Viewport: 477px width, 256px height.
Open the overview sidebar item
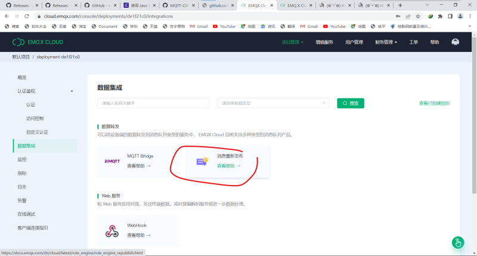(22, 78)
